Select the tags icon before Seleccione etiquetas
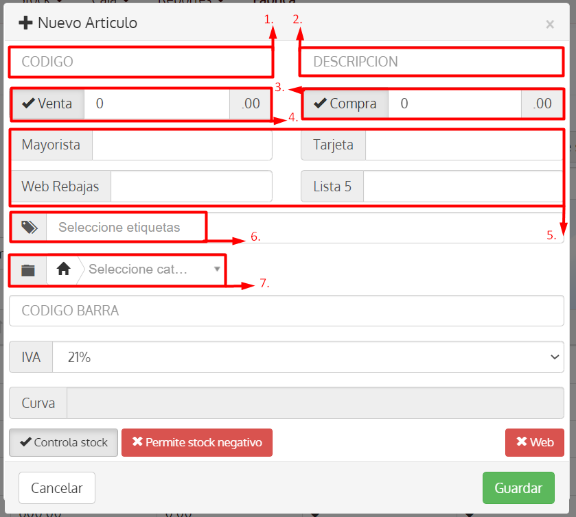Viewport: 576px width, 517px height. (27, 226)
